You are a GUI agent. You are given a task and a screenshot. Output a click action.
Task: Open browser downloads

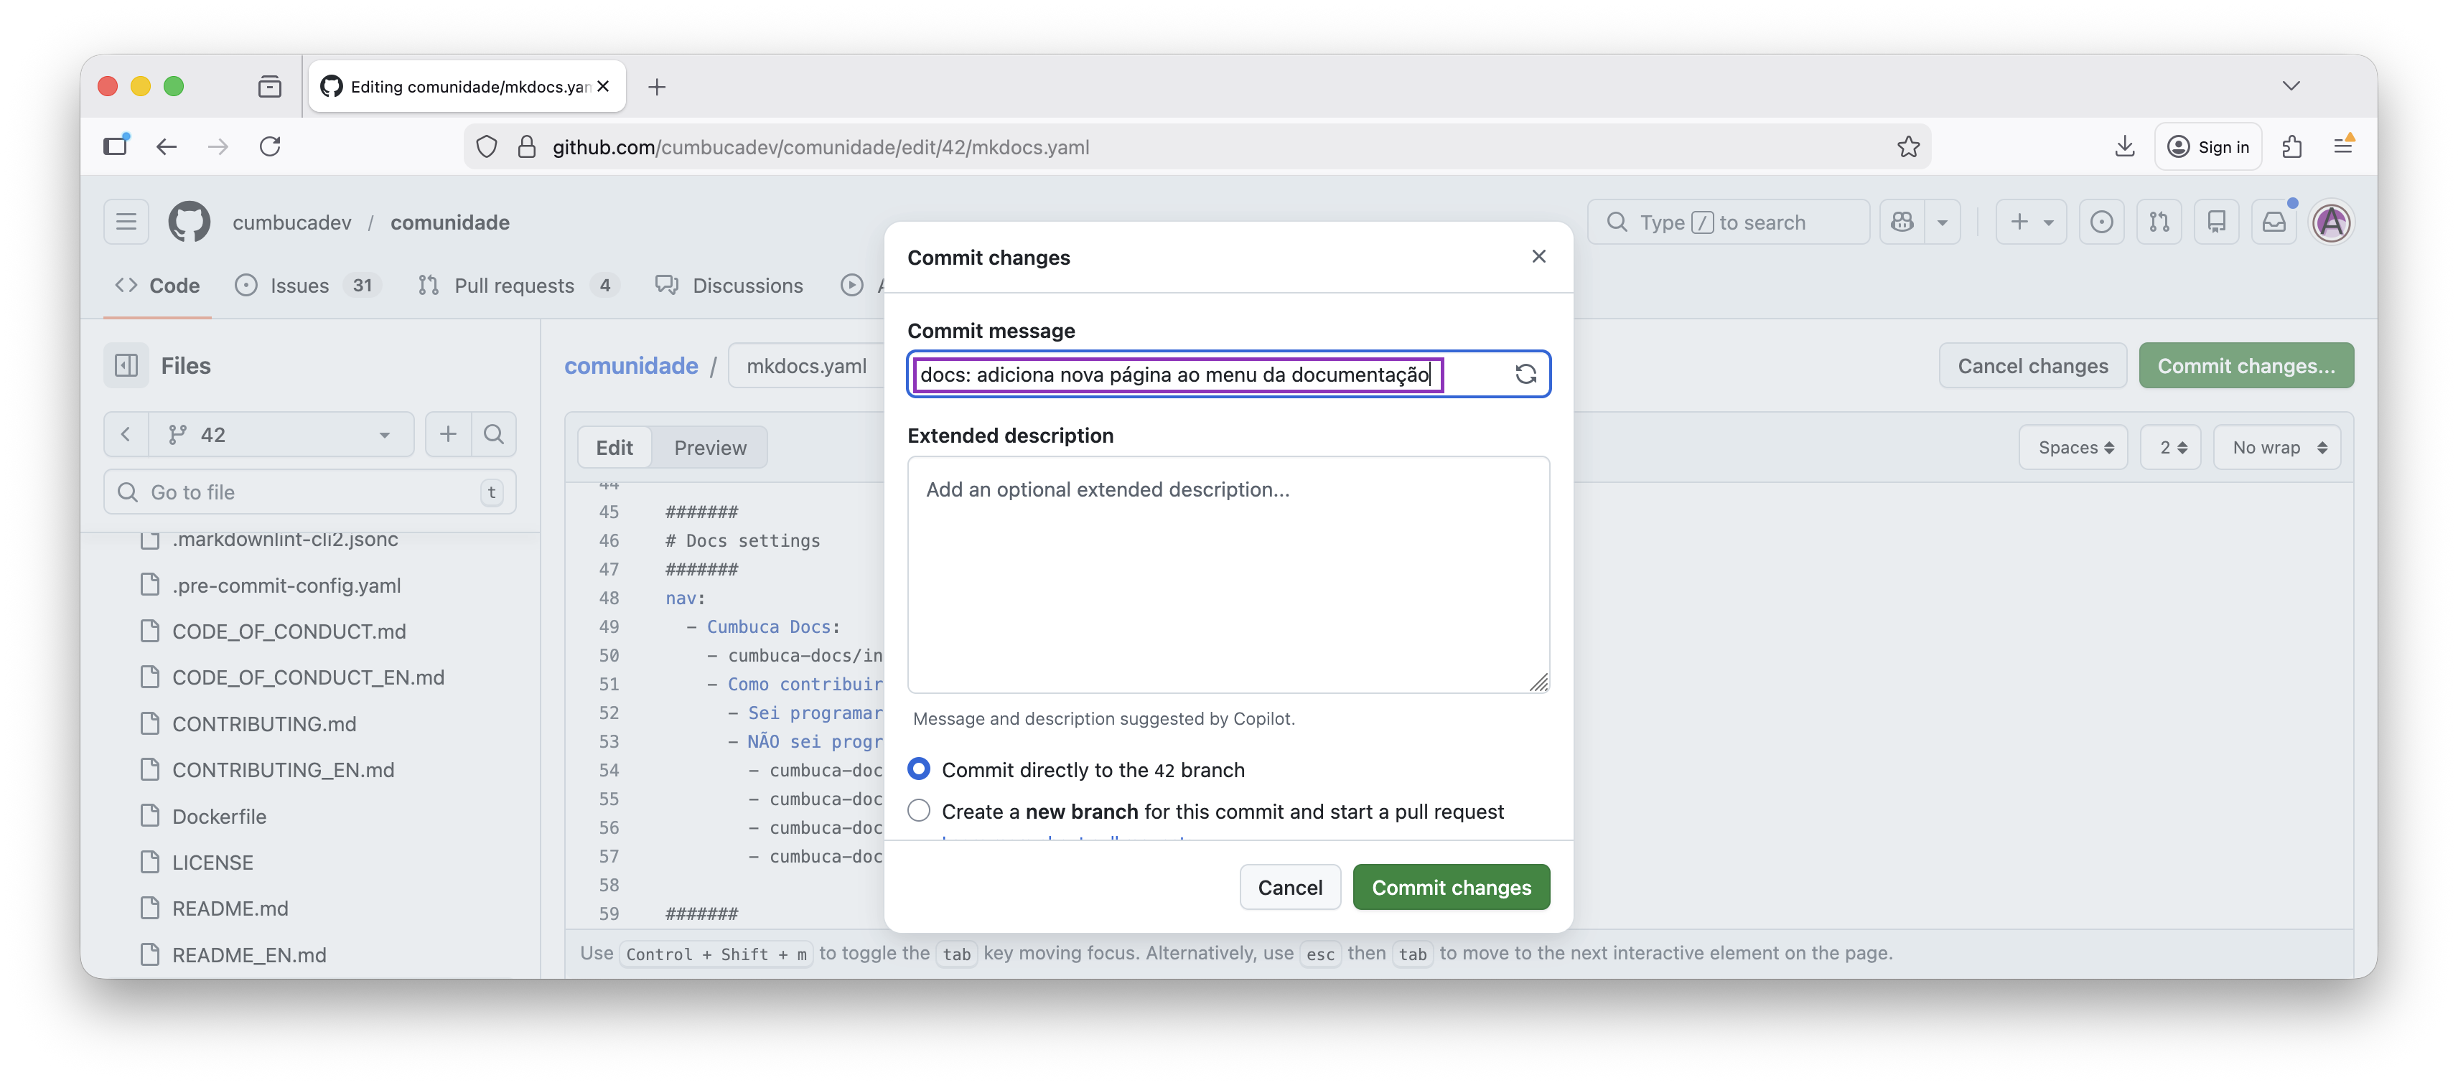(2124, 146)
